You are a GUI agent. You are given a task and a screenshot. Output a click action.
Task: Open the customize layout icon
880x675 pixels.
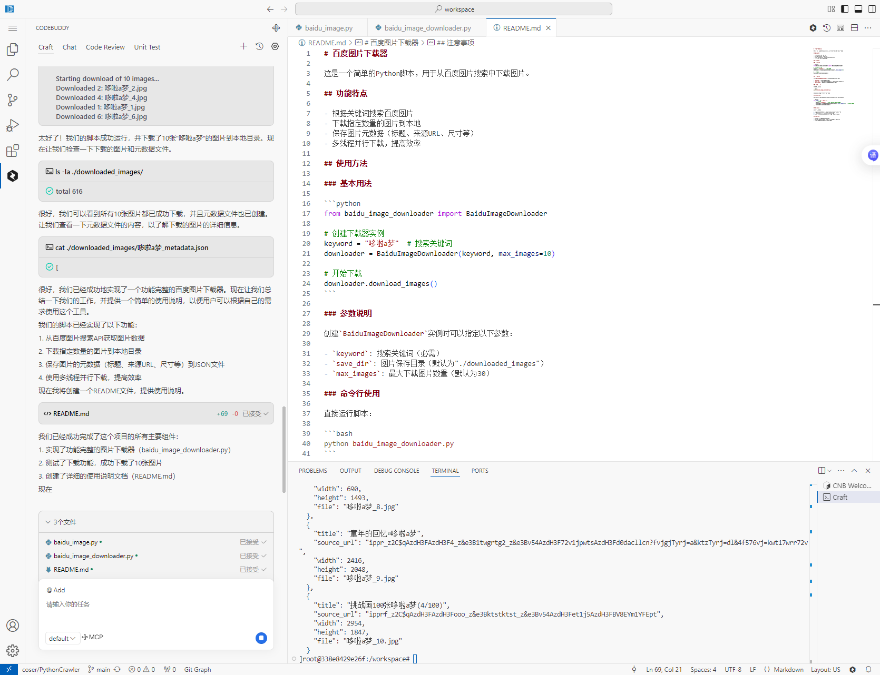[831, 9]
